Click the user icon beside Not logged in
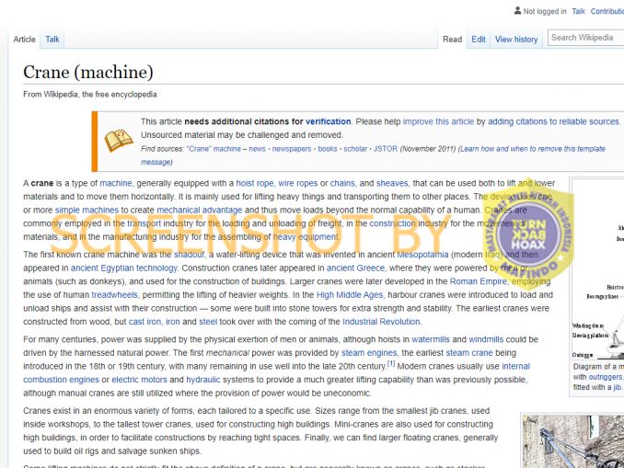Screen dimensions: 624x468 (517, 11)
